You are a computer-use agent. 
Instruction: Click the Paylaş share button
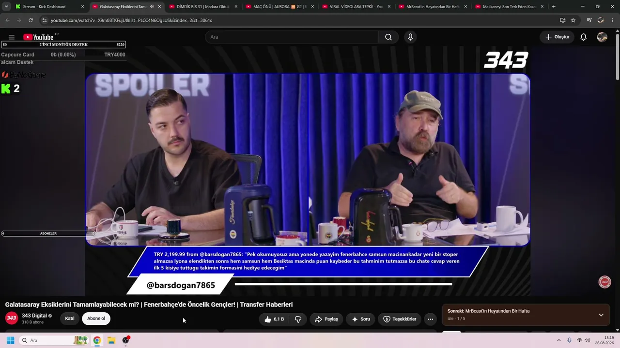click(326, 319)
